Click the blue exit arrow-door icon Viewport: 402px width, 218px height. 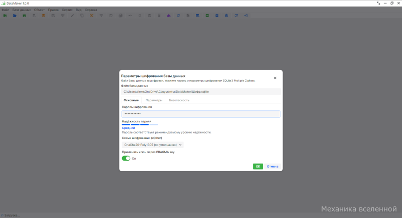click(246, 16)
